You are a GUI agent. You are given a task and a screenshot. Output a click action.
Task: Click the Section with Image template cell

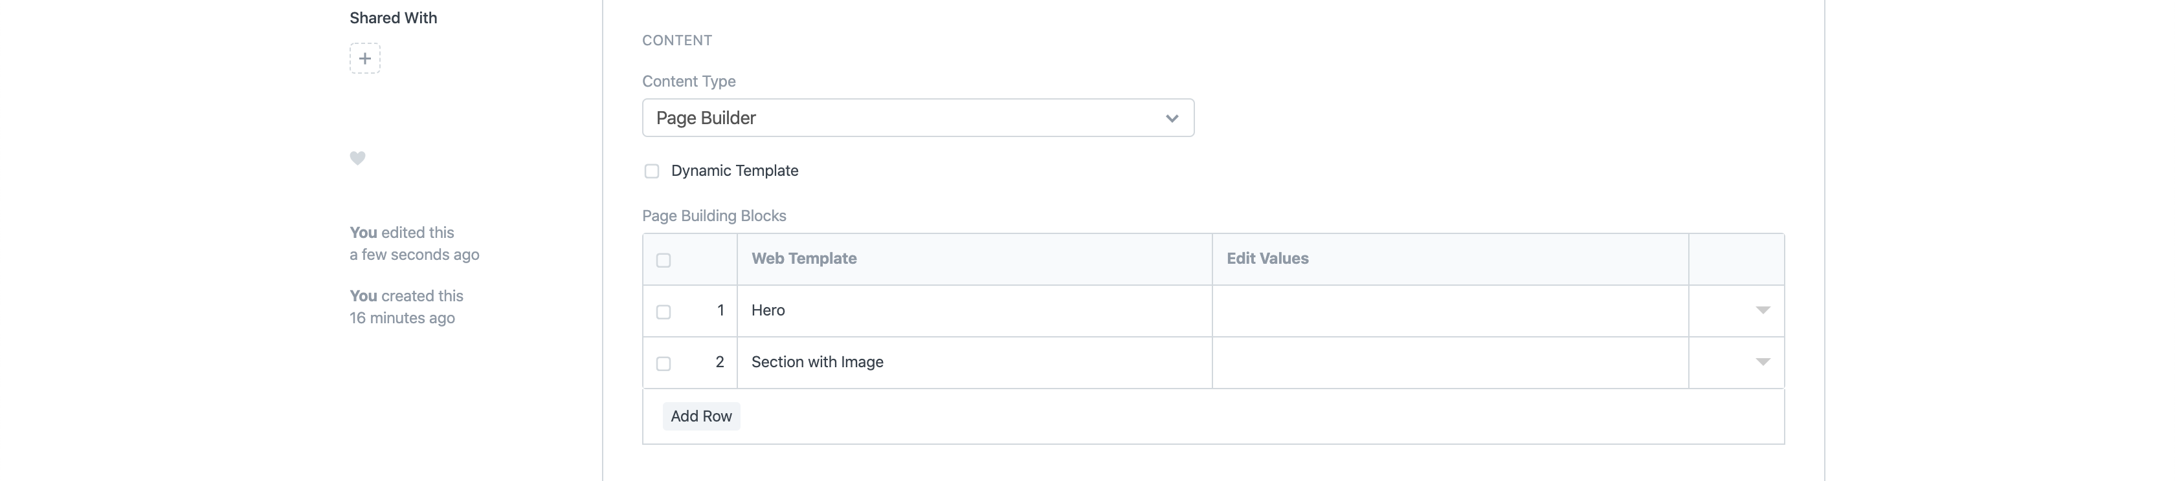[974, 362]
